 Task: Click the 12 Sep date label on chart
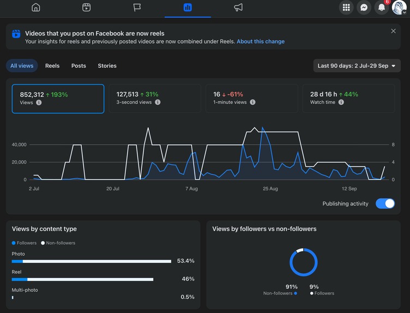[349, 188]
